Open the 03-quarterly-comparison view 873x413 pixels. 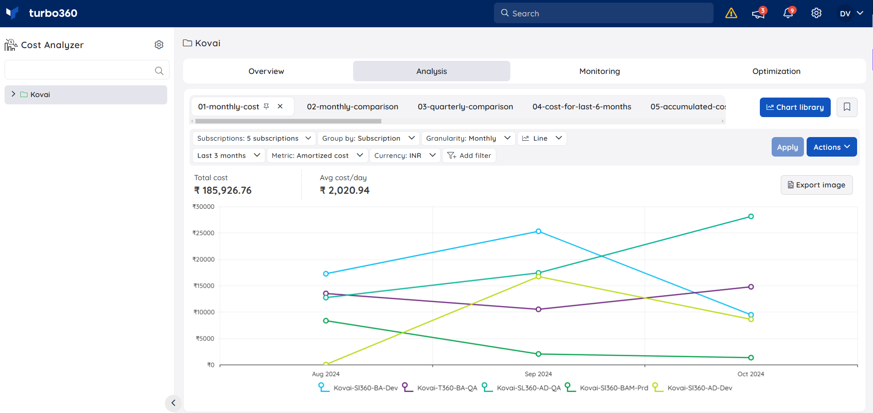click(465, 107)
